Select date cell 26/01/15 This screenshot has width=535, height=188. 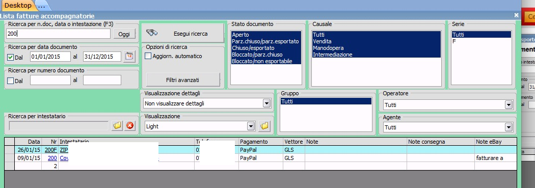tap(29, 150)
